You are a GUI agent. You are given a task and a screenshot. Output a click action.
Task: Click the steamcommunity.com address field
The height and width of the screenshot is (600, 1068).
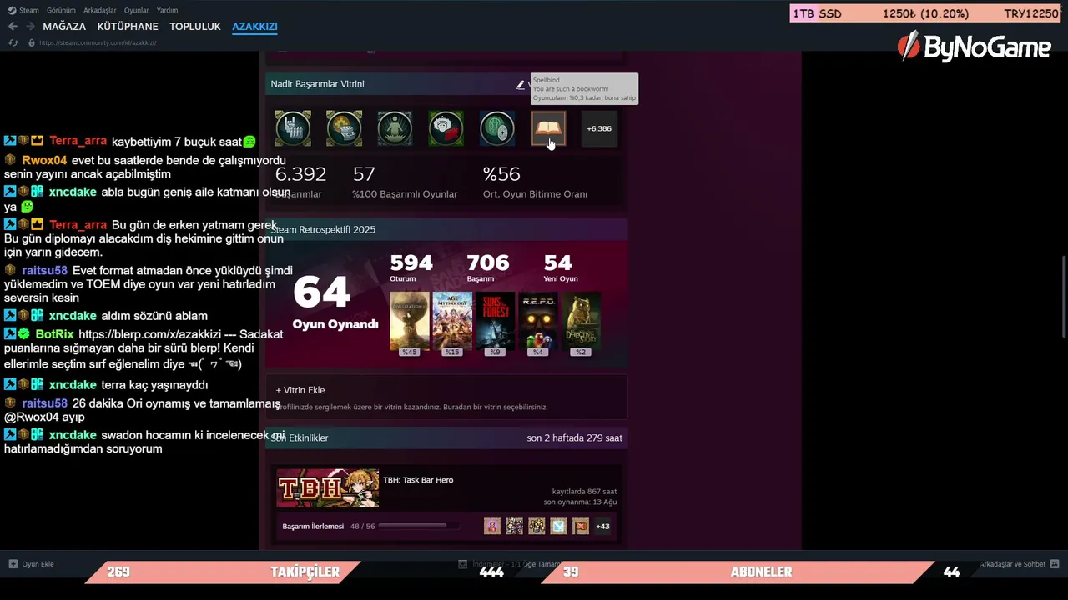pos(98,42)
